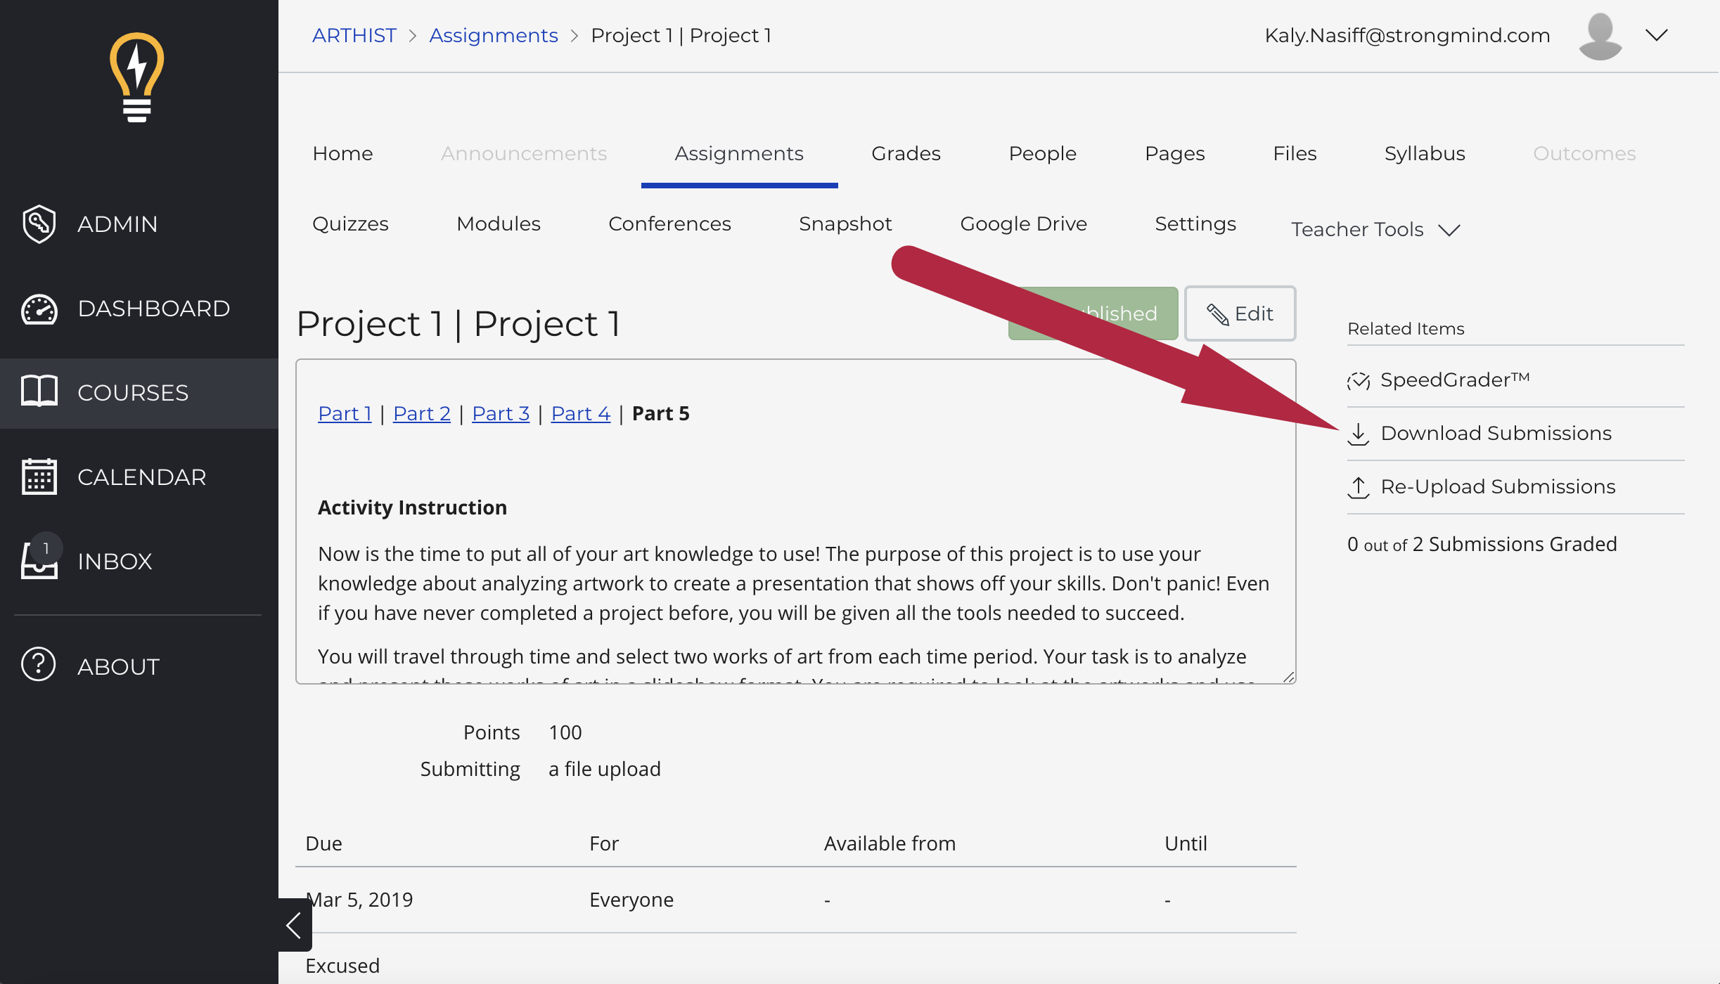The image size is (1720, 984).
Task: Select the Grades tab
Action: [x=905, y=153]
